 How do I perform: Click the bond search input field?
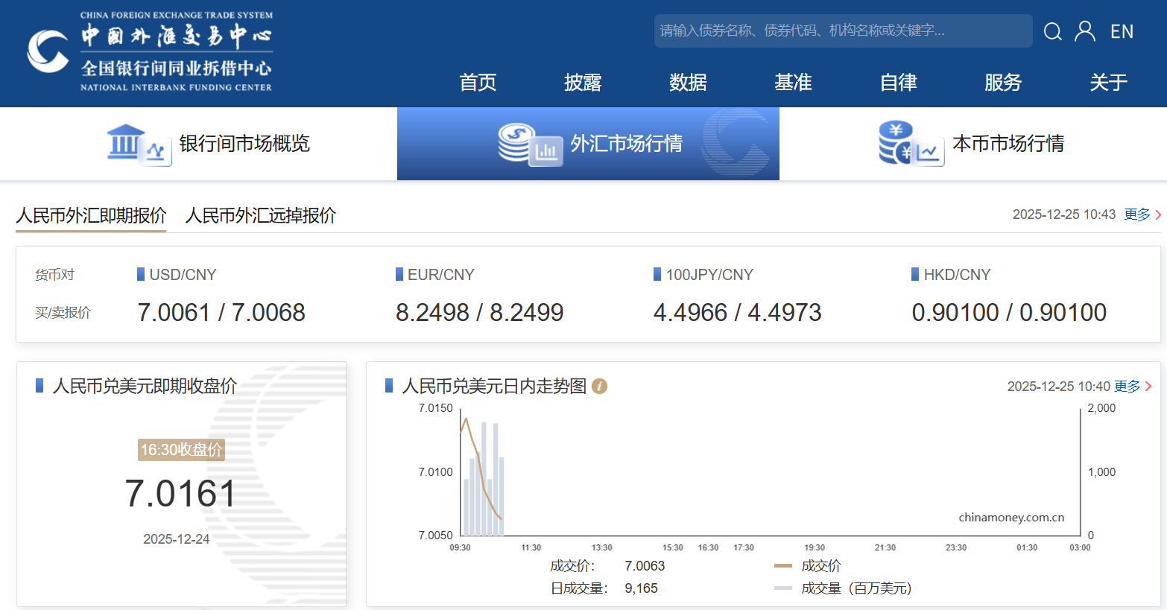click(x=842, y=31)
